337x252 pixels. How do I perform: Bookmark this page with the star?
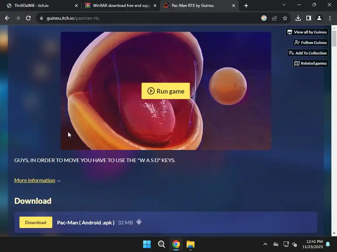285,18
